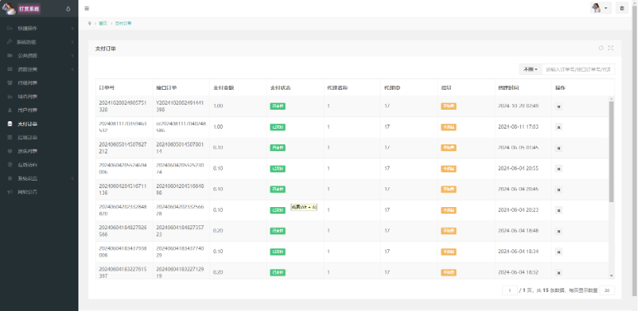Click the trash icon in the top bar
Viewport: 640px width, 311px height.
[x=622, y=8]
